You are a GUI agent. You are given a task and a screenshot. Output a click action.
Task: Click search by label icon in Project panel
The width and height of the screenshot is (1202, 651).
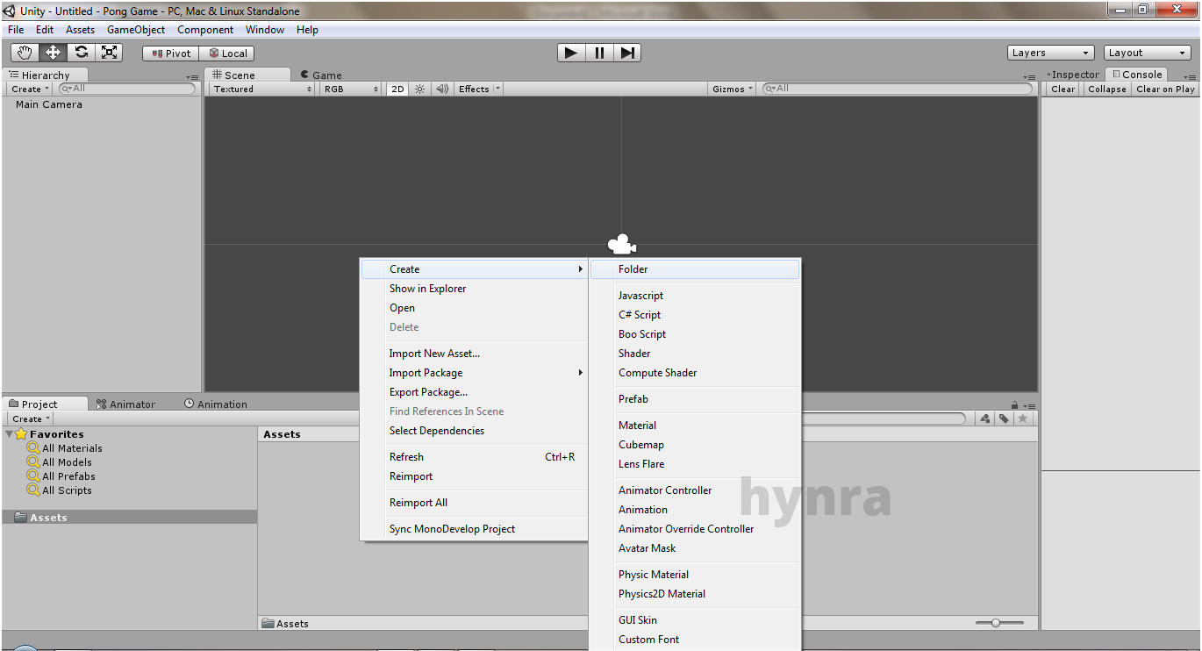pyautogui.click(x=1004, y=418)
